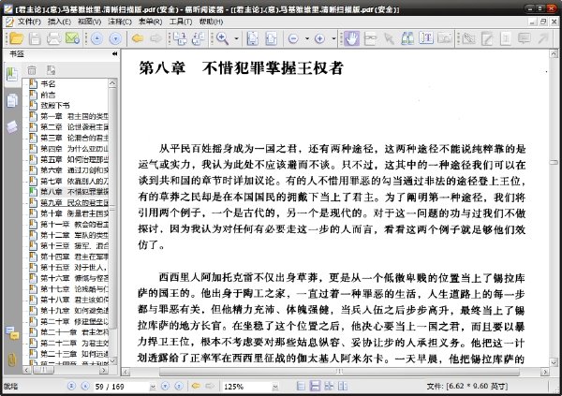Enable continuous page layout

(315, 386)
